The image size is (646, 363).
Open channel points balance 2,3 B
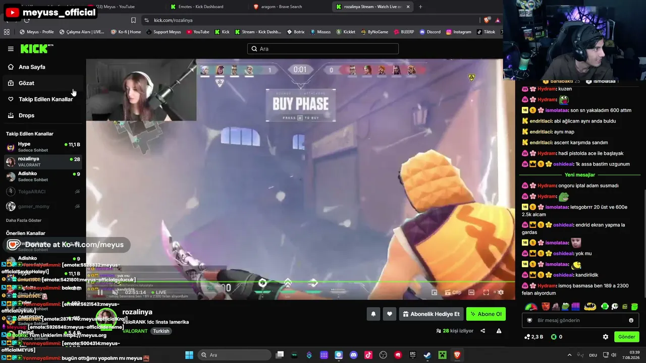[533, 337]
